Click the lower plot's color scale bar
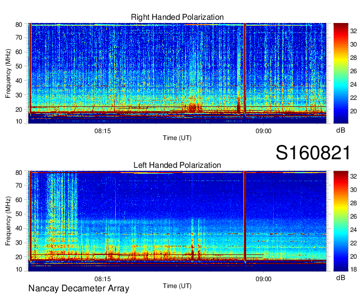The image size is (363, 295). (x=341, y=221)
